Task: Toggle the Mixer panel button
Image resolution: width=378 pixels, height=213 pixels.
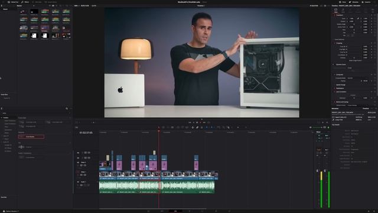Action: click(x=343, y=2)
